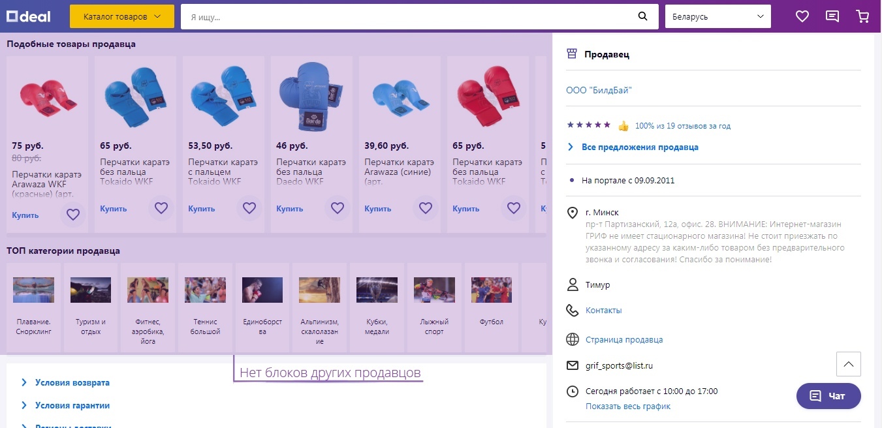Image resolution: width=882 pixels, height=428 pixels.
Task: Open Единоборства category
Action: (x=262, y=307)
